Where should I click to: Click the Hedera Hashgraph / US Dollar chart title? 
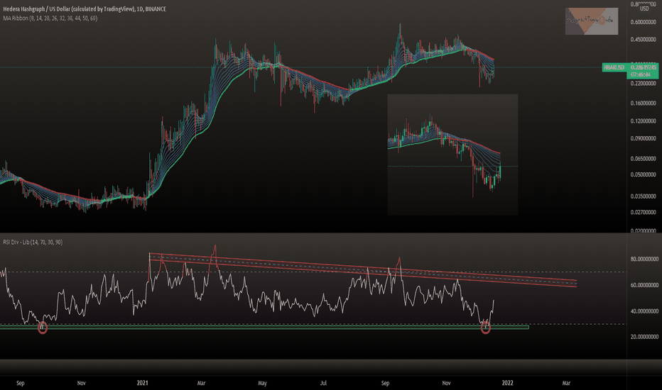(85, 9)
